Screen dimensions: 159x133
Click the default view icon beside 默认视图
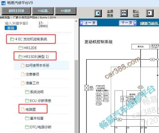[124, 13]
